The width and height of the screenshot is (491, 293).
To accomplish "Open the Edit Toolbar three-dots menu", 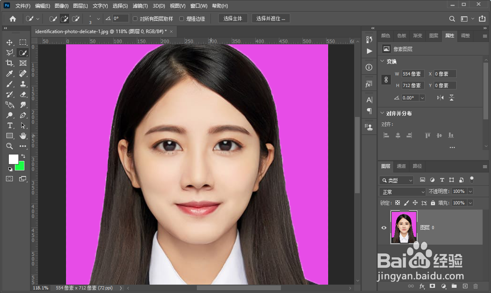I will click(23, 146).
